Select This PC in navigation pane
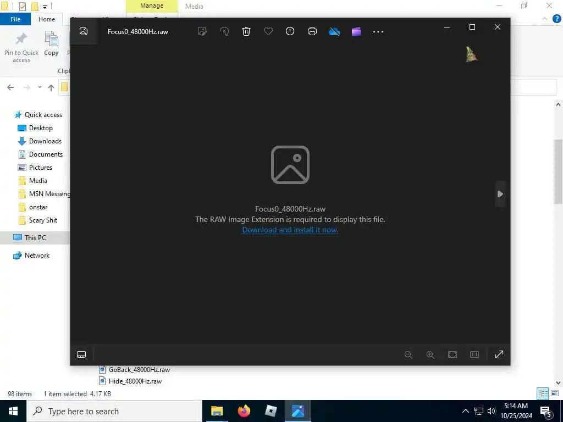The height and width of the screenshot is (422, 563). [x=35, y=237]
